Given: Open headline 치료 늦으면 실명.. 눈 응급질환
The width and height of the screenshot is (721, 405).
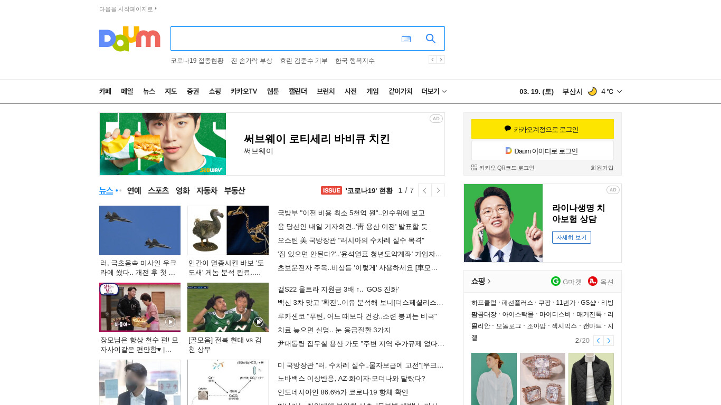Looking at the screenshot, I should tap(334, 330).
